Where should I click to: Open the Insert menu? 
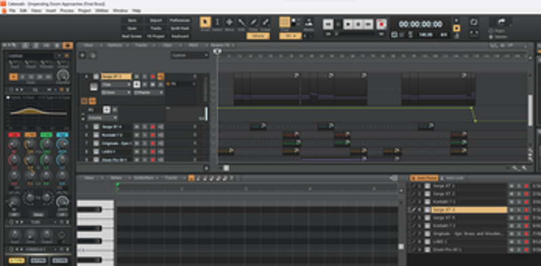tap(51, 11)
